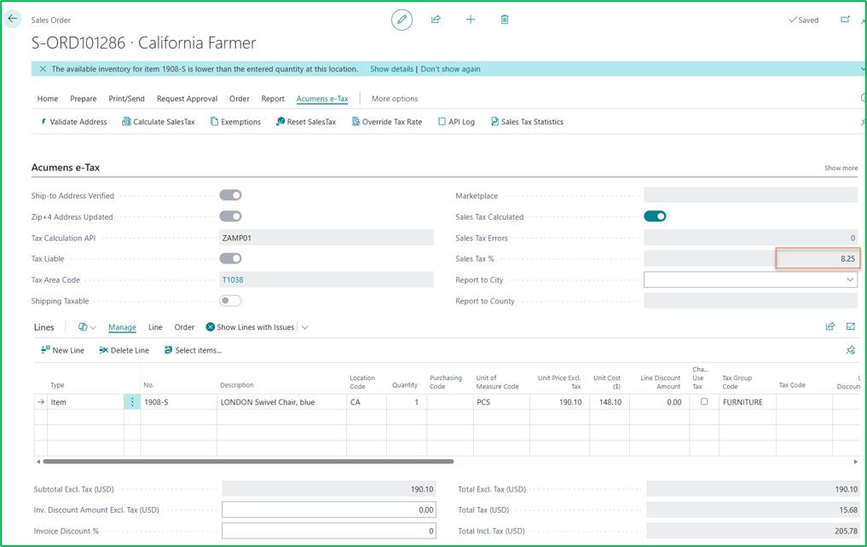Toggle Sales Tax Calculated switch

655,216
